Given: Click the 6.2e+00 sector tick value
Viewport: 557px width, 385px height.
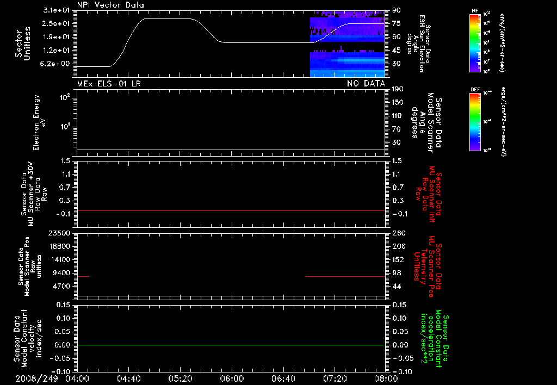Looking at the screenshot, I should (x=56, y=64).
